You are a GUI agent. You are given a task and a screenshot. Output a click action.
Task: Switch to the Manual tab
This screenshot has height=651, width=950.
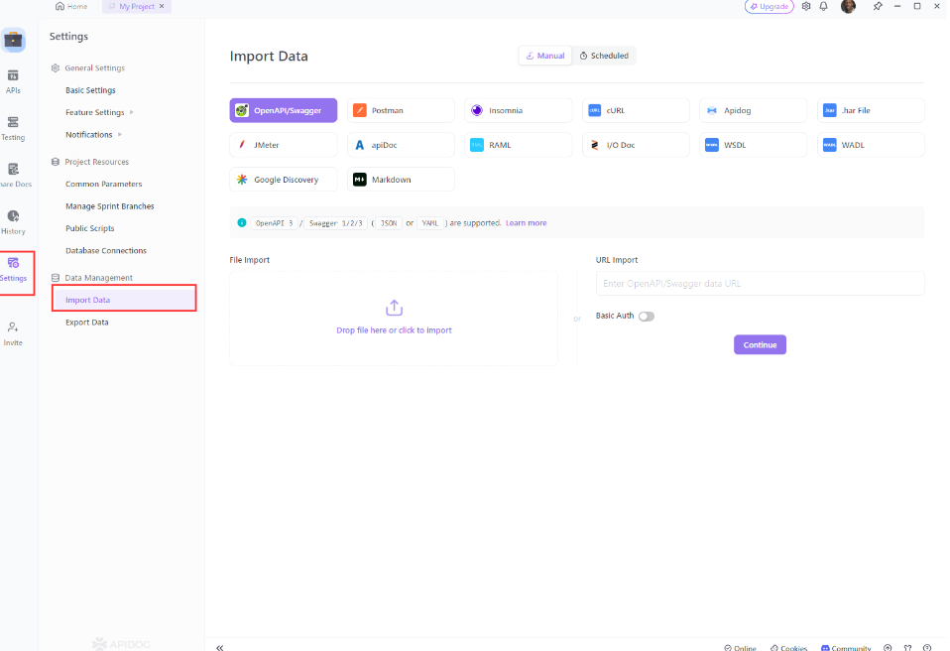545,56
